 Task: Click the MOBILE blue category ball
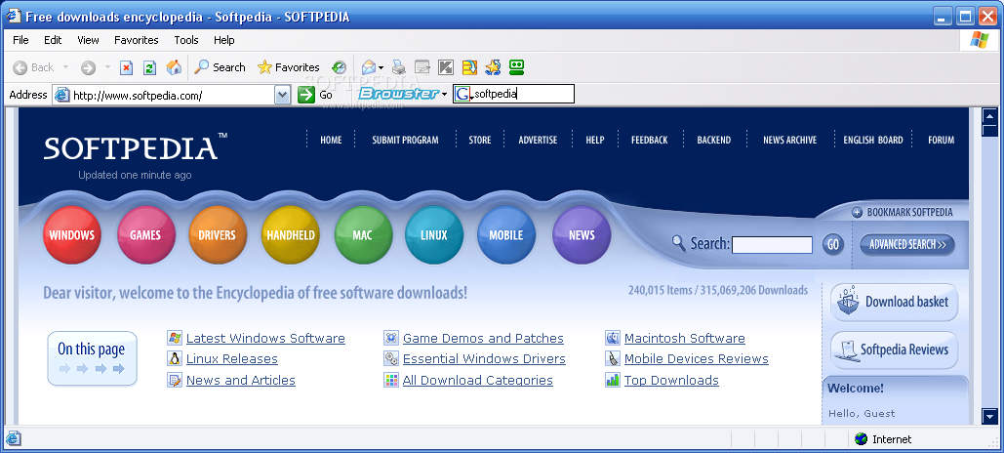click(x=505, y=235)
